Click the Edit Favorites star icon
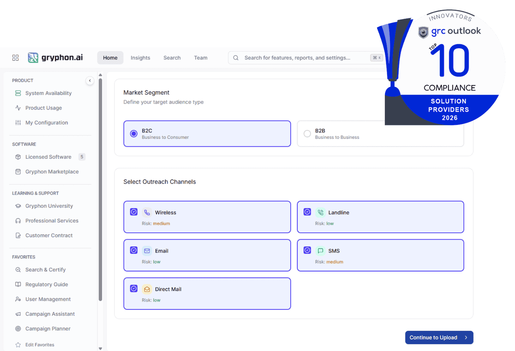 [18, 345]
